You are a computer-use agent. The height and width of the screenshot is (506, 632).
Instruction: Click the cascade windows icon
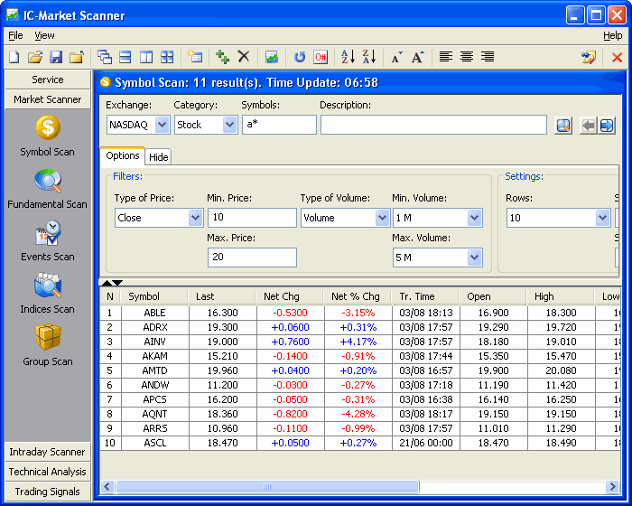point(105,57)
